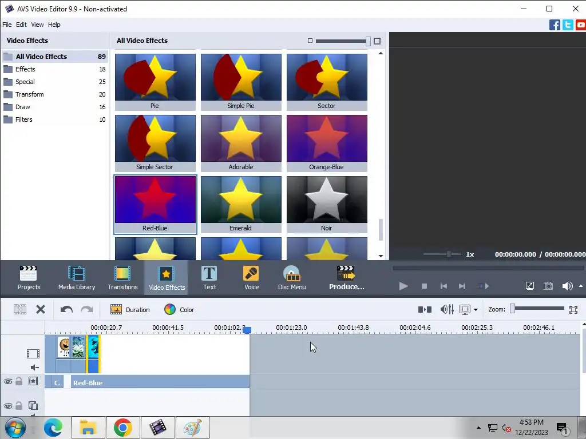Select the Effects folder
Image resolution: width=586 pixels, height=439 pixels.
pos(55,69)
